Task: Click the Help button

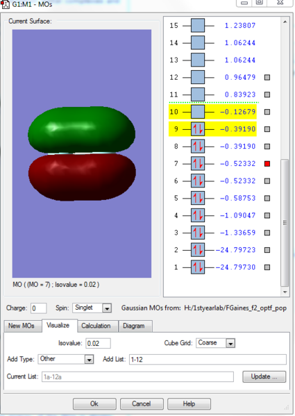Action: (x=189, y=403)
